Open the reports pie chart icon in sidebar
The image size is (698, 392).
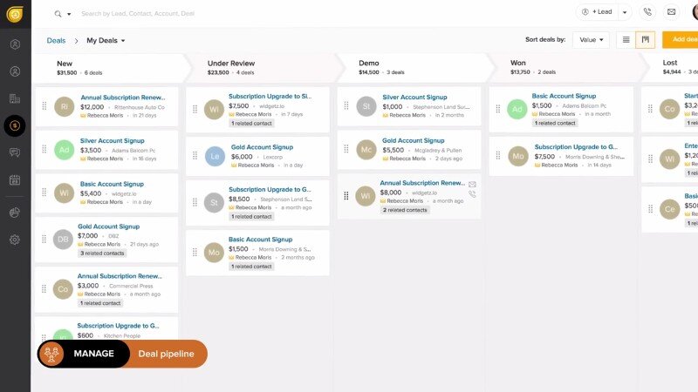[15, 212]
